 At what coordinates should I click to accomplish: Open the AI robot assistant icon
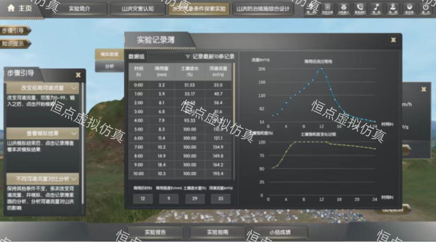pos(344,7)
